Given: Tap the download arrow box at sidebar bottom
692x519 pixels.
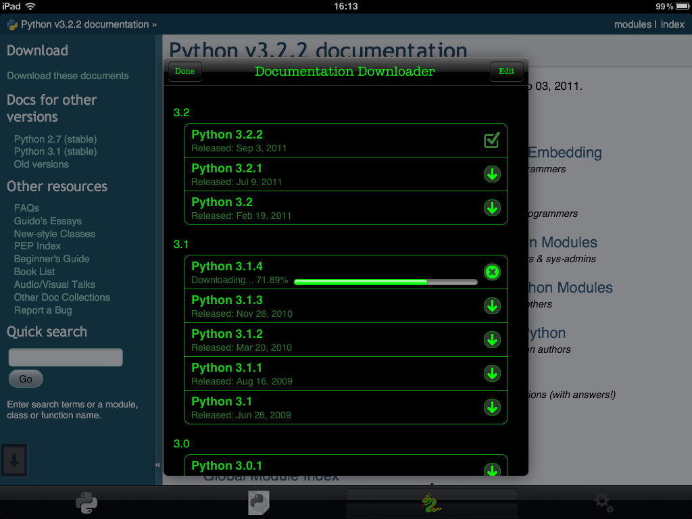Looking at the screenshot, I should tap(14, 460).
